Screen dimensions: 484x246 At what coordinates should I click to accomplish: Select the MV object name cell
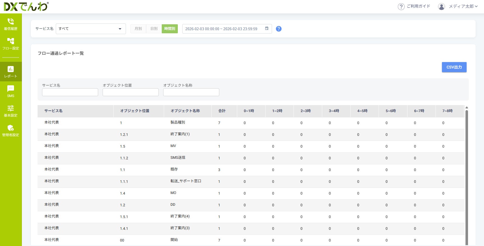click(x=173, y=146)
